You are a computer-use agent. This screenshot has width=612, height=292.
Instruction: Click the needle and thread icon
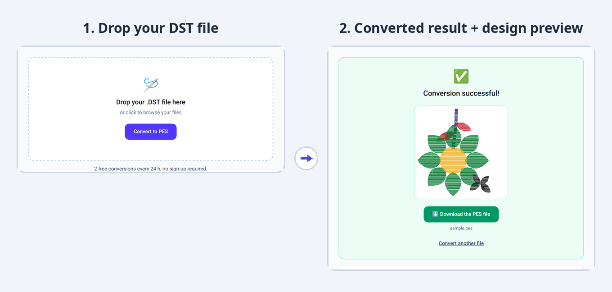[x=151, y=85]
